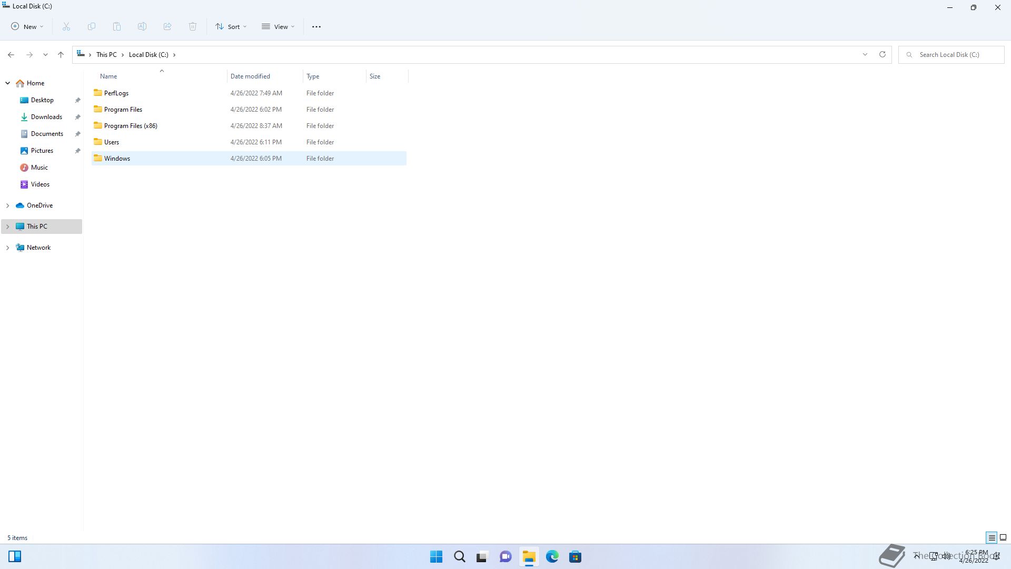Image resolution: width=1011 pixels, height=569 pixels.
Task: Open the View options menu
Action: (x=278, y=26)
